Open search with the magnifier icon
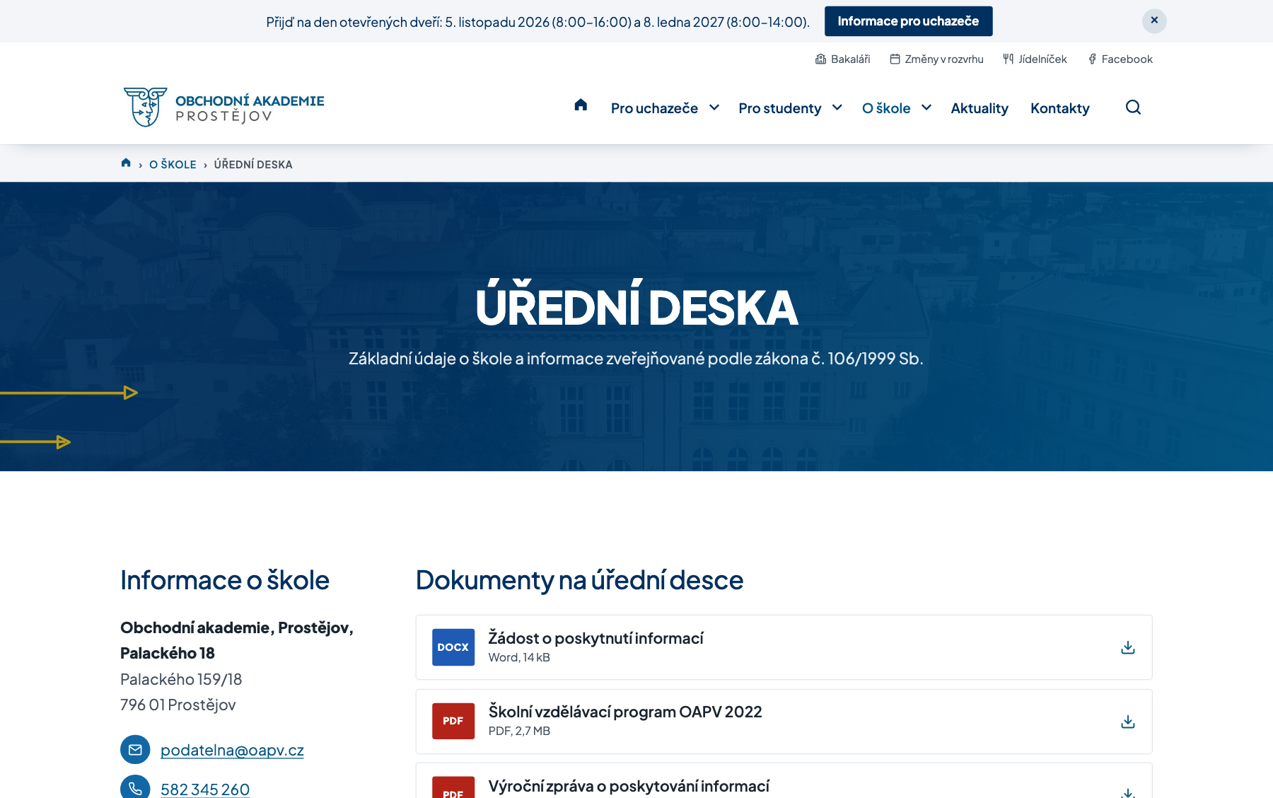Screen dimensions: 1273x798 point(1133,107)
